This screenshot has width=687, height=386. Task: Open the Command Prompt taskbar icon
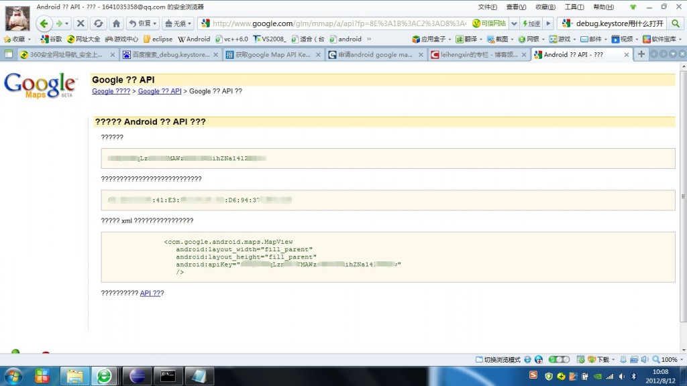(168, 376)
